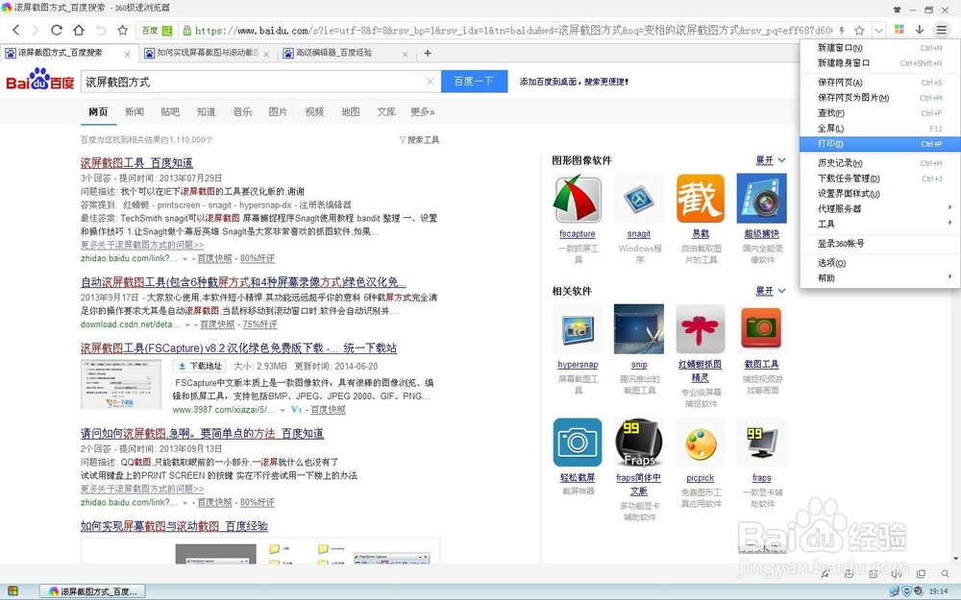Open the colorful extensions grid icon
Screen dimensions: 961x600
[x=899, y=30]
